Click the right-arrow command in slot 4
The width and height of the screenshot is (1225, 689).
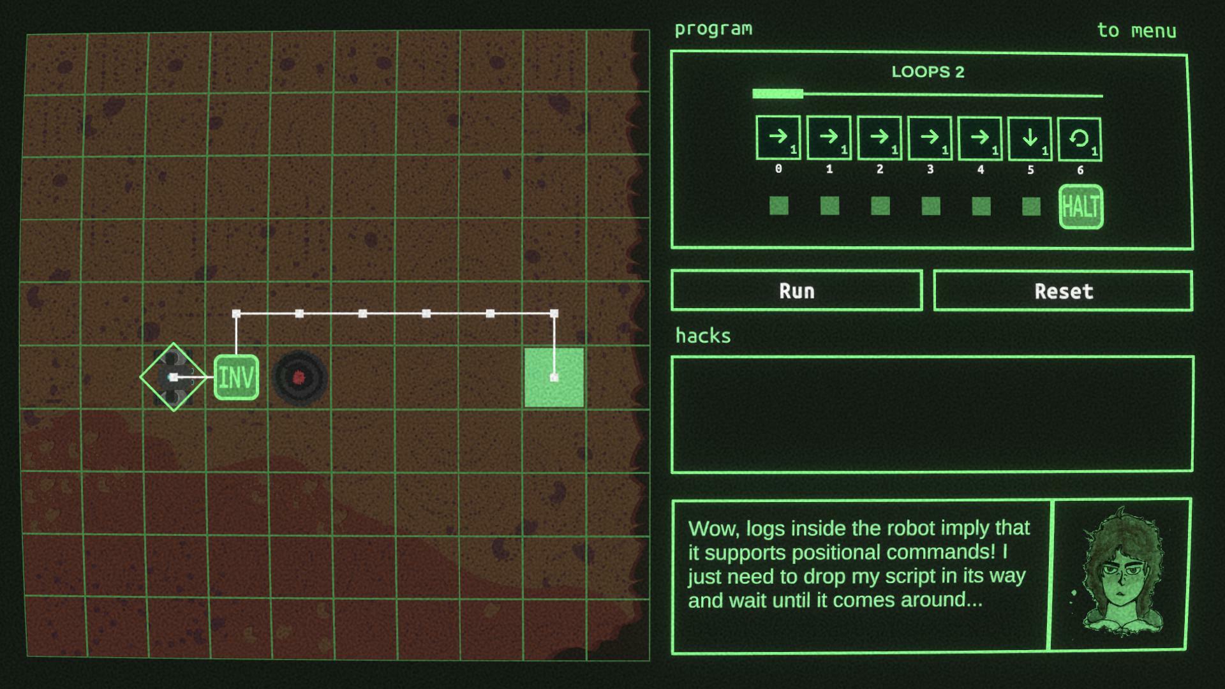[x=980, y=138]
